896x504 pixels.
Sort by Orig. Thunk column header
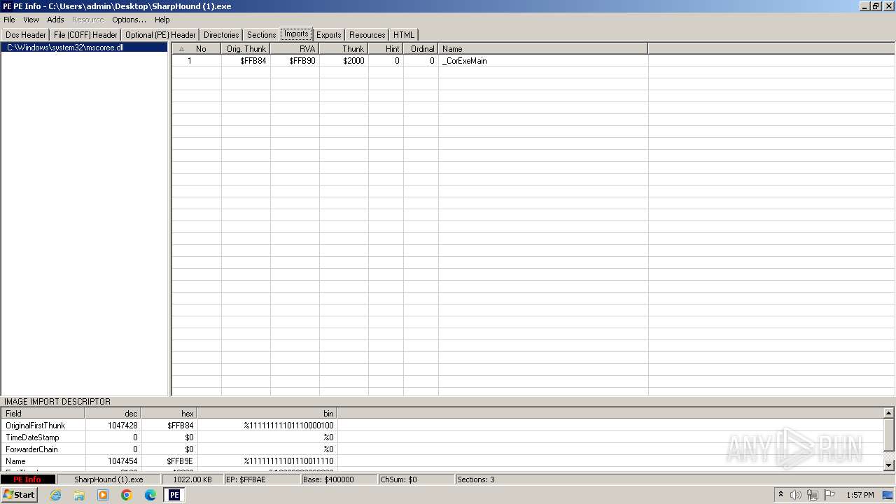click(246, 49)
